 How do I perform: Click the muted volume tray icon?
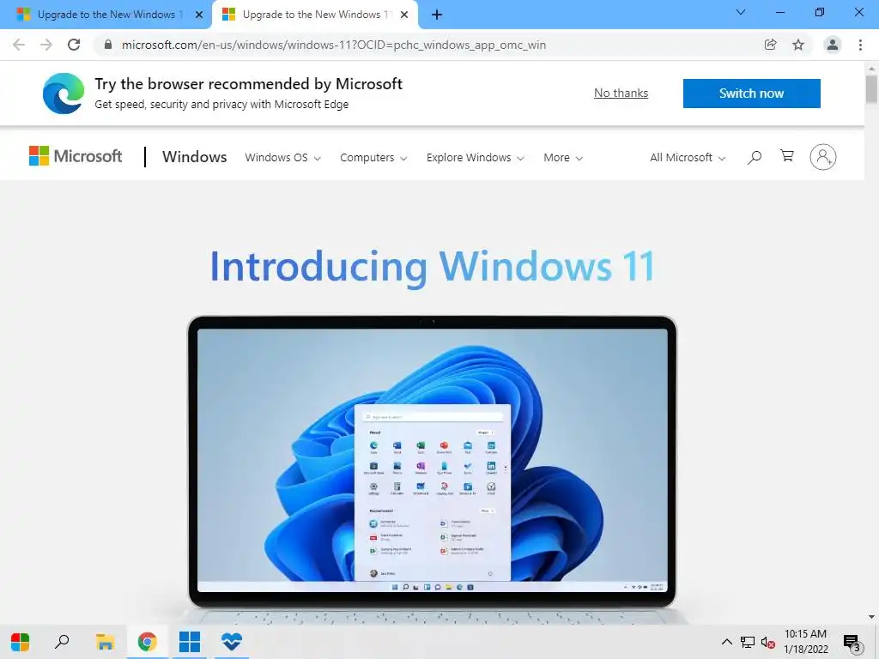(x=768, y=643)
